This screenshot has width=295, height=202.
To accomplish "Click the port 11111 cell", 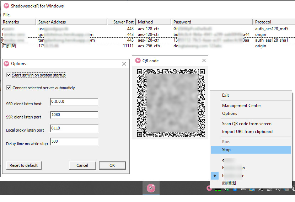I will coord(128,46).
